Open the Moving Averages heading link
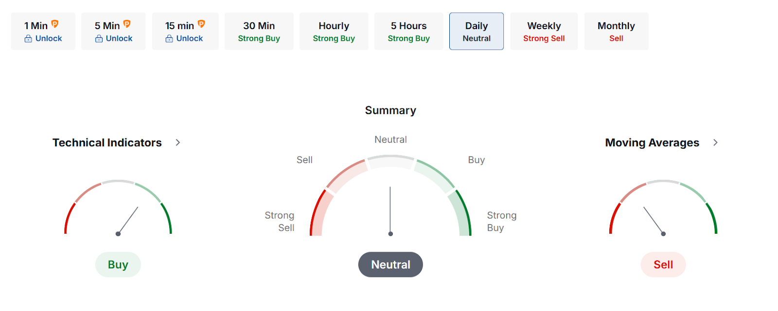 [x=652, y=142]
